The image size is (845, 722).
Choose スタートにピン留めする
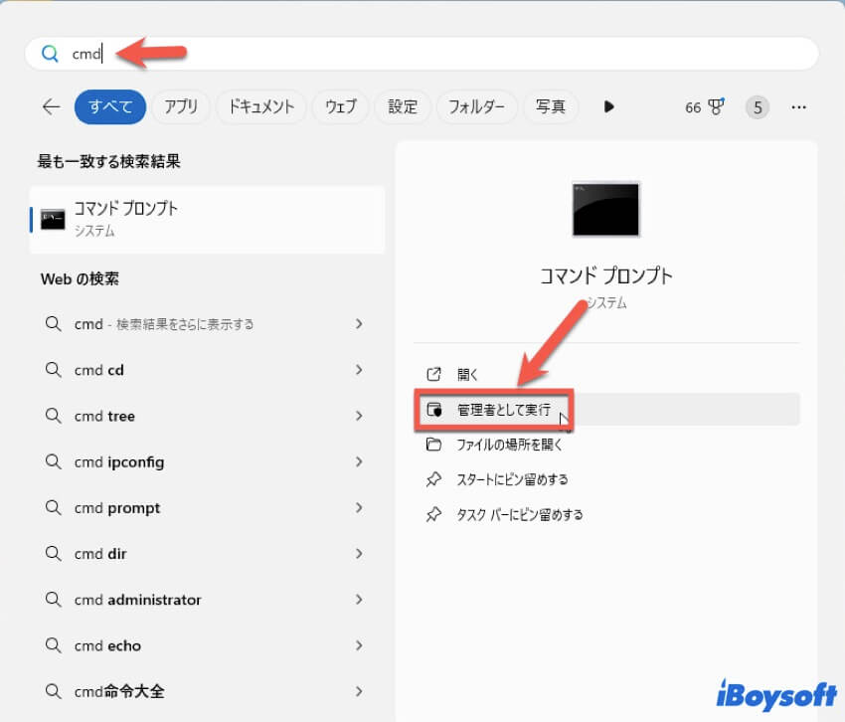pos(606,479)
